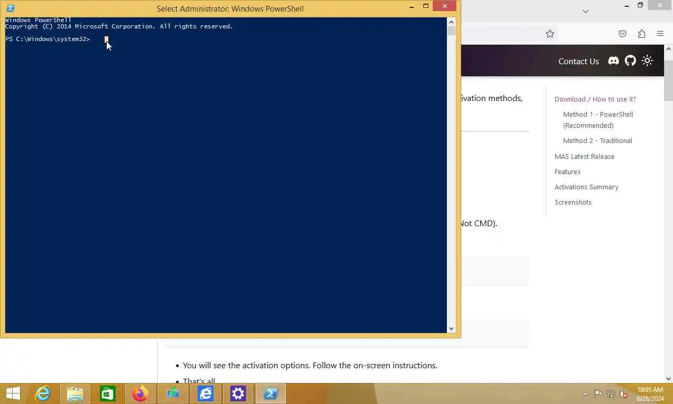The width and height of the screenshot is (673, 404).
Task: Open the Firefox extensions puzzle icon
Action: coord(641,34)
